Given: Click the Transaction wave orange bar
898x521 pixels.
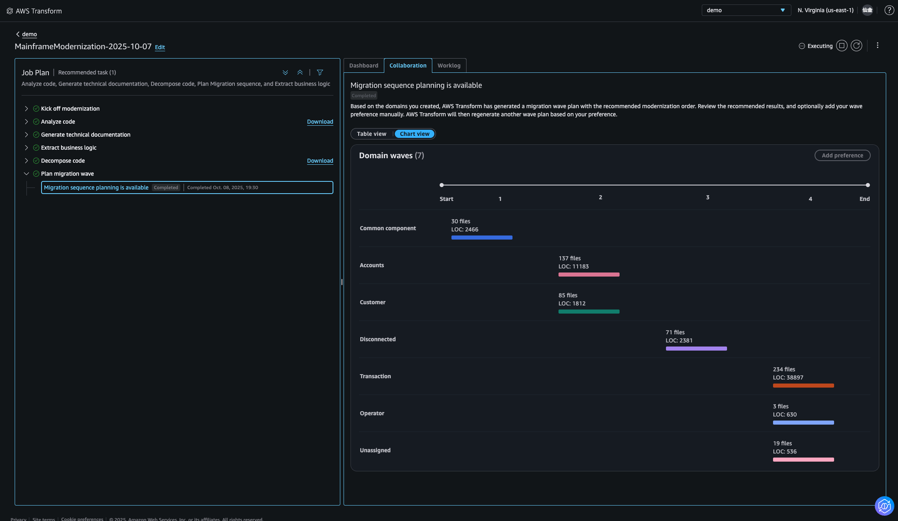Looking at the screenshot, I should (803, 386).
